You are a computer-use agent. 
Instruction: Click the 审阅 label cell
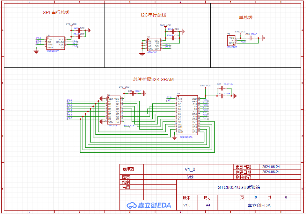click(126, 187)
